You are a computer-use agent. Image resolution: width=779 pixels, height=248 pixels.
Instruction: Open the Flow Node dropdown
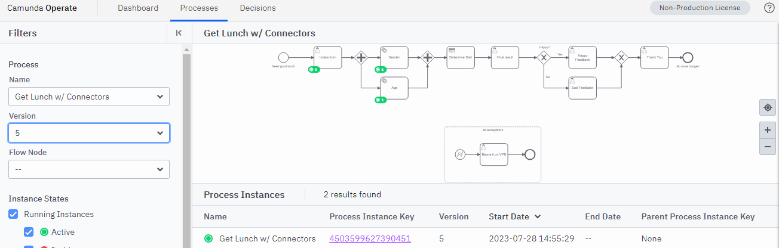click(89, 169)
